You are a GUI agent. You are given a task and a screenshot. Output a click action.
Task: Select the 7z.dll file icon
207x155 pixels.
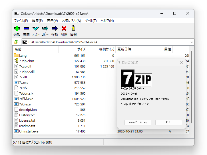point(16,77)
